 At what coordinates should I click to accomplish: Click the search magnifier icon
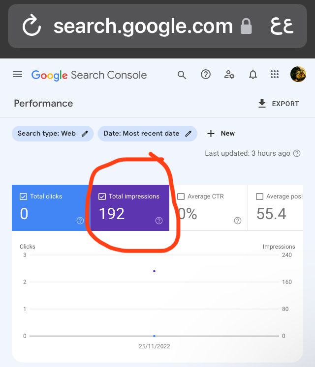tap(182, 75)
